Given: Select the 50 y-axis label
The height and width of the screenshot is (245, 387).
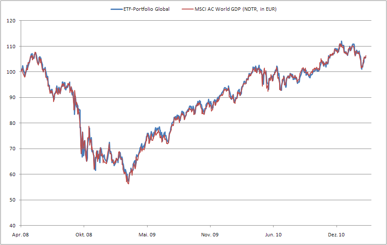Looking at the screenshot, I should (x=13, y=200).
